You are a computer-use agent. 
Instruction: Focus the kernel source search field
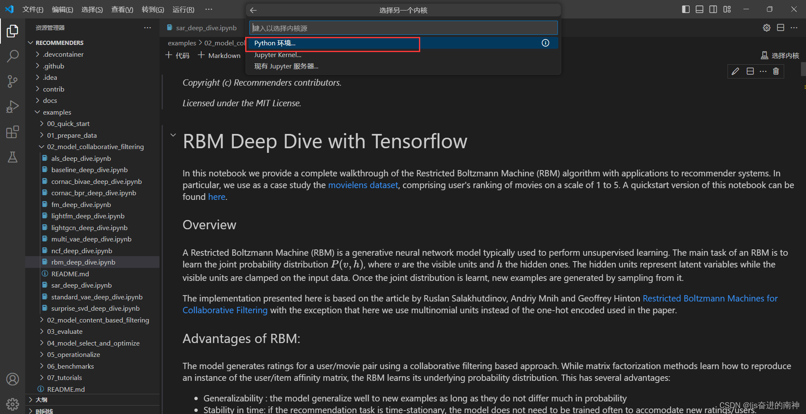403,28
